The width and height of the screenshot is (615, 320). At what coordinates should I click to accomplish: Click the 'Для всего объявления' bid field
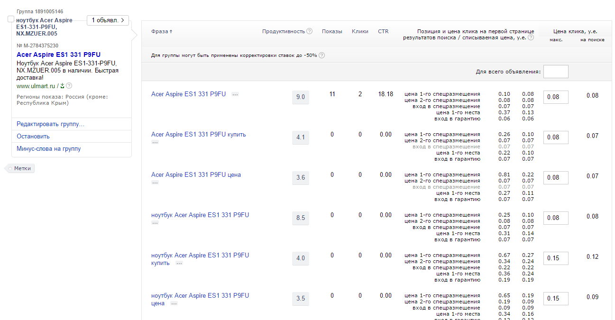click(x=555, y=72)
